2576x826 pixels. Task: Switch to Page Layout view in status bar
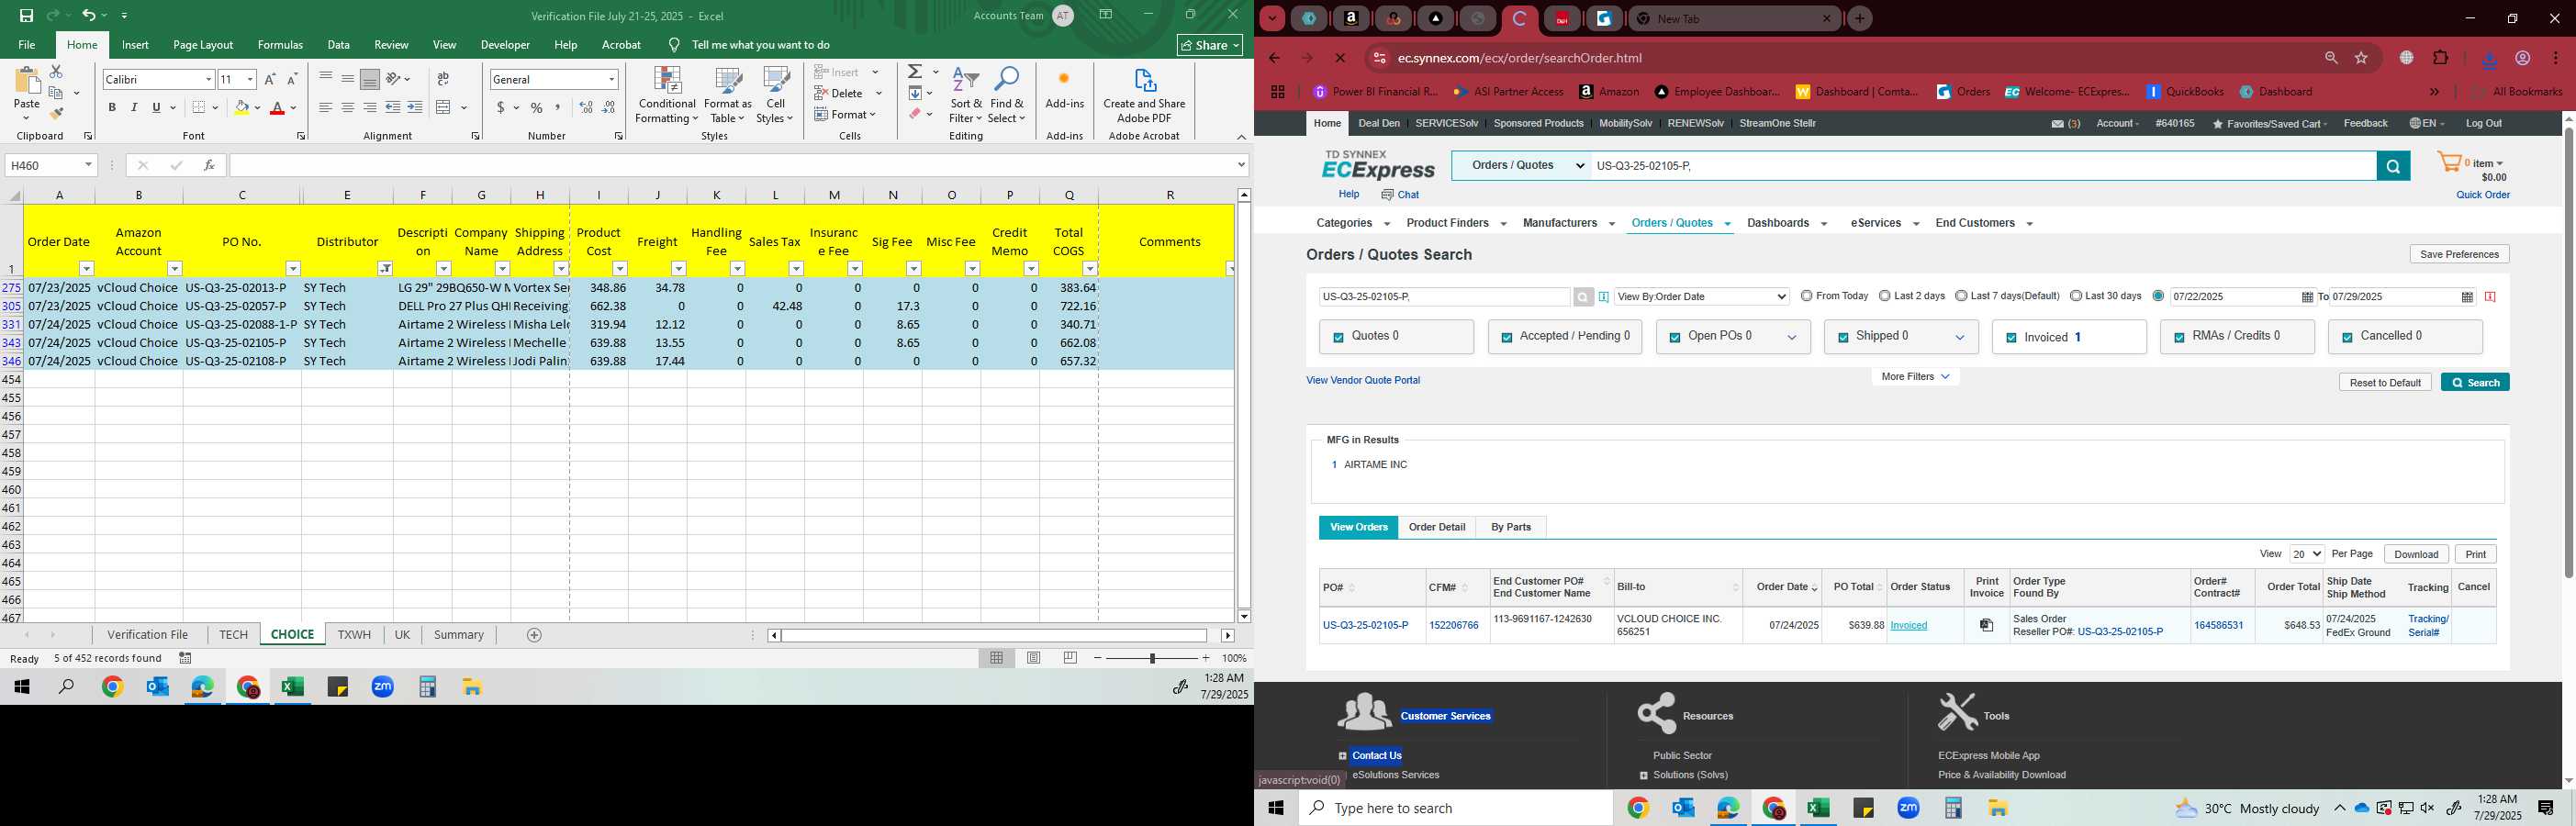tap(1034, 658)
